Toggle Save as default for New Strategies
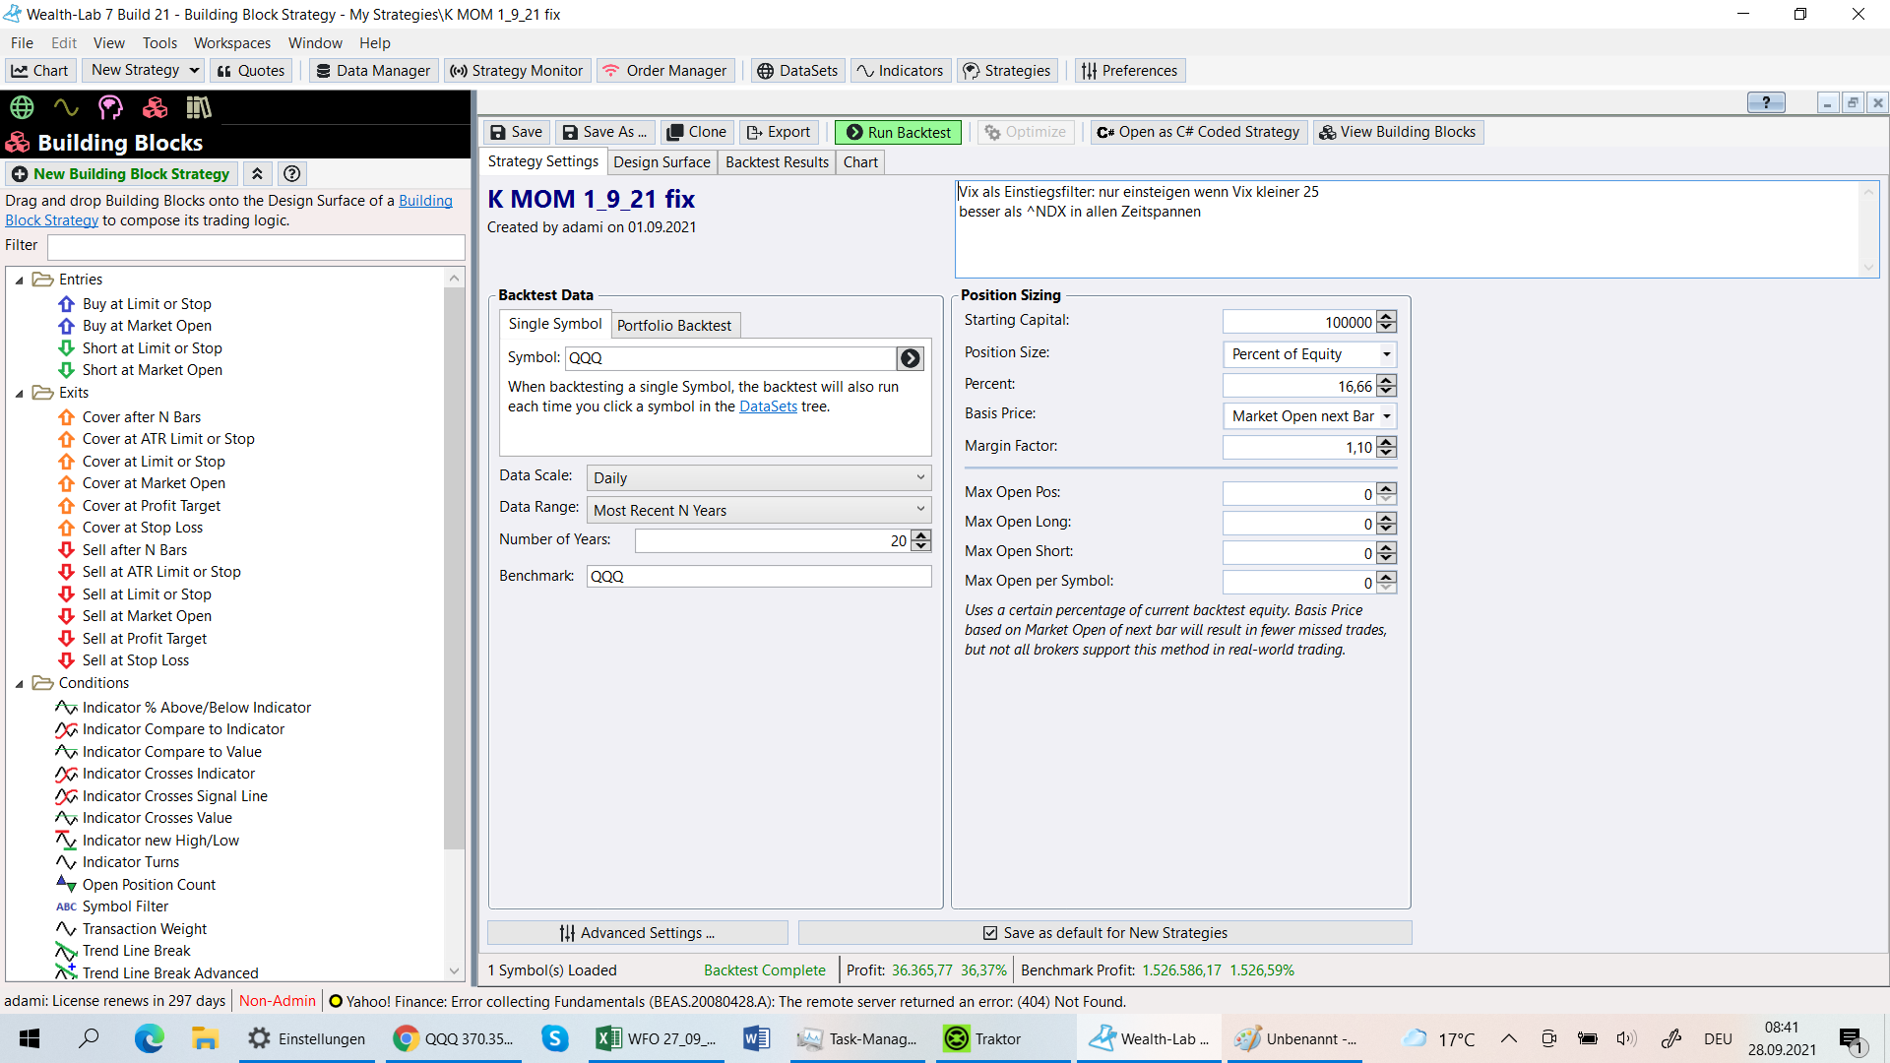Screen dimensions: 1890x1063 coord(990,933)
